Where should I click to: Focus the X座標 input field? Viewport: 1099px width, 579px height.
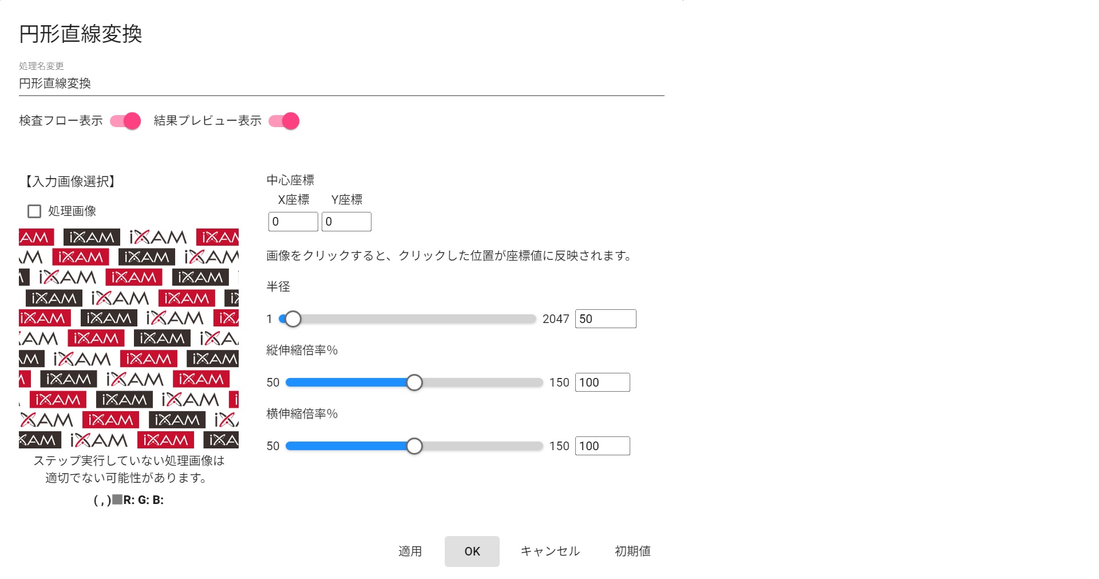[293, 222]
